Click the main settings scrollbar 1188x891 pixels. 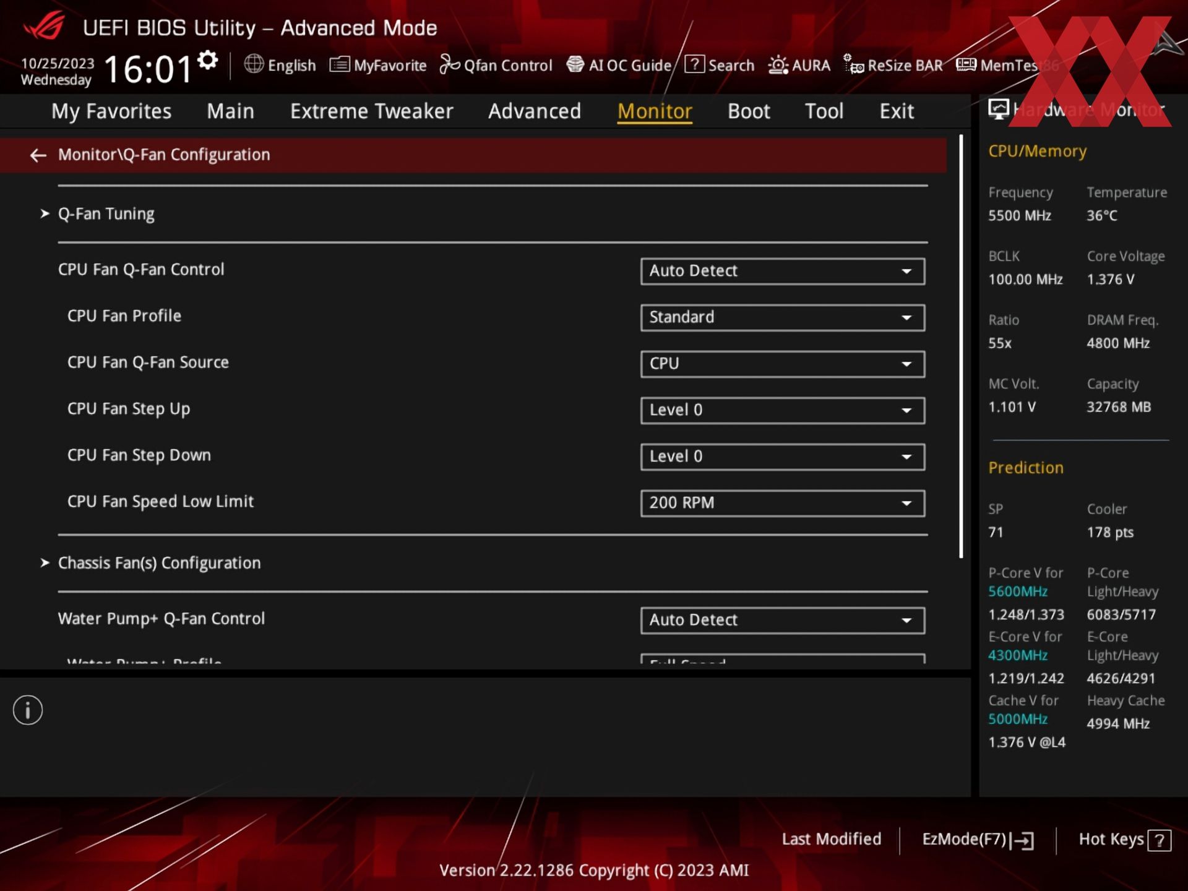(x=961, y=346)
